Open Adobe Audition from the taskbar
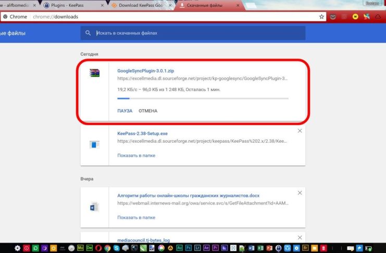 [180, 248]
